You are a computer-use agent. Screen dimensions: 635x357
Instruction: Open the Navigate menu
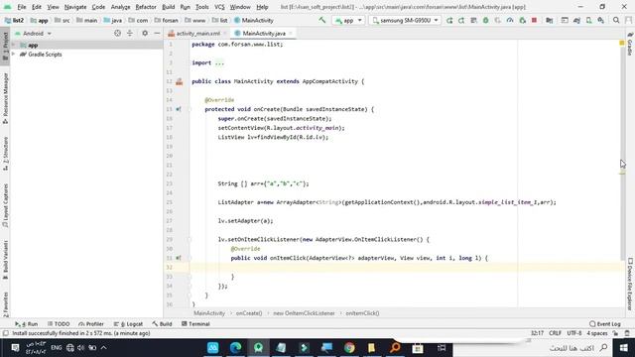point(75,7)
